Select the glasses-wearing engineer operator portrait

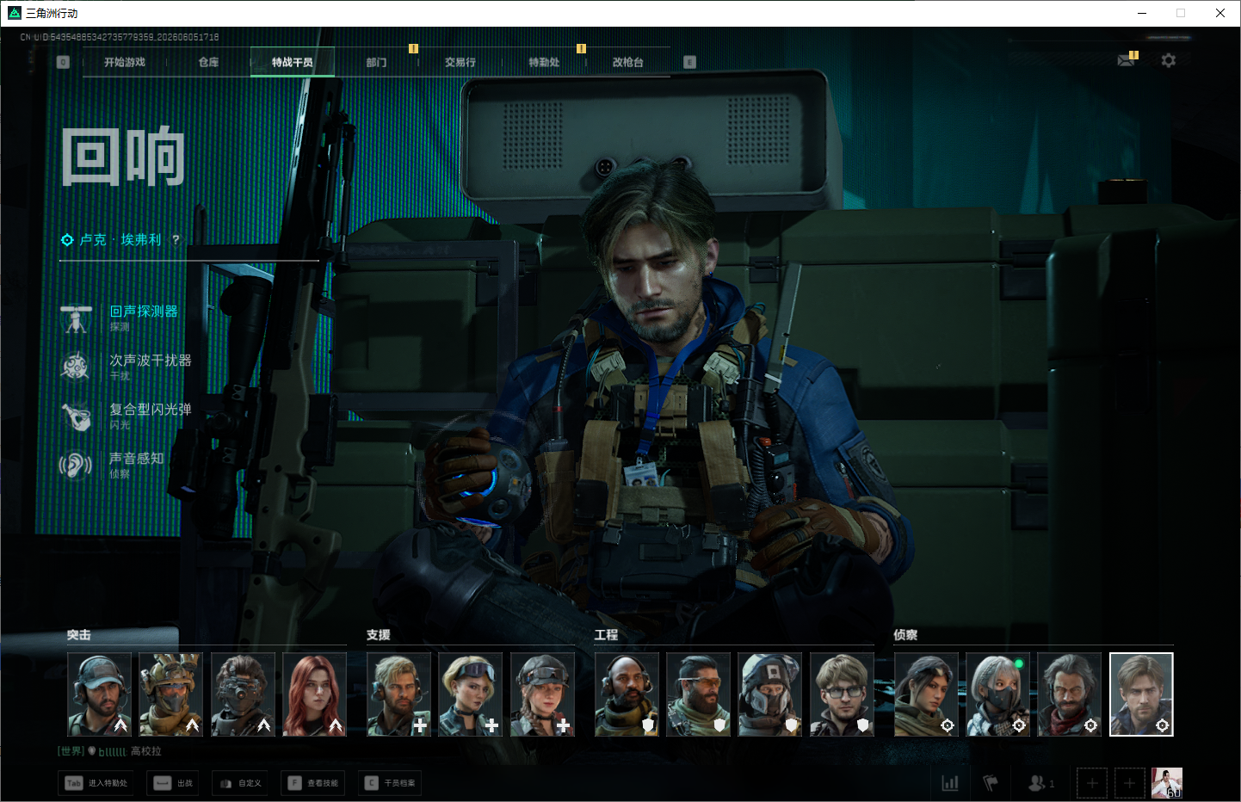[x=842, y=694]
